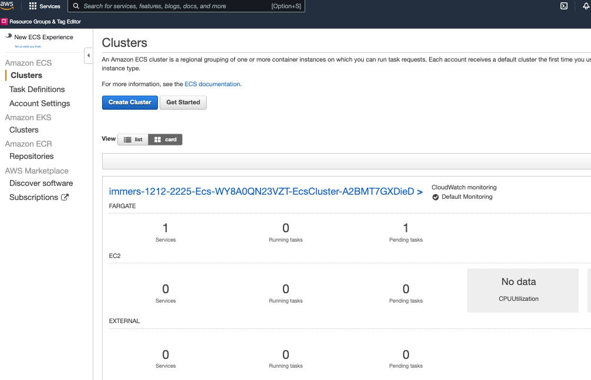Switch to list view
591x380 pixels.
(133, 140)
